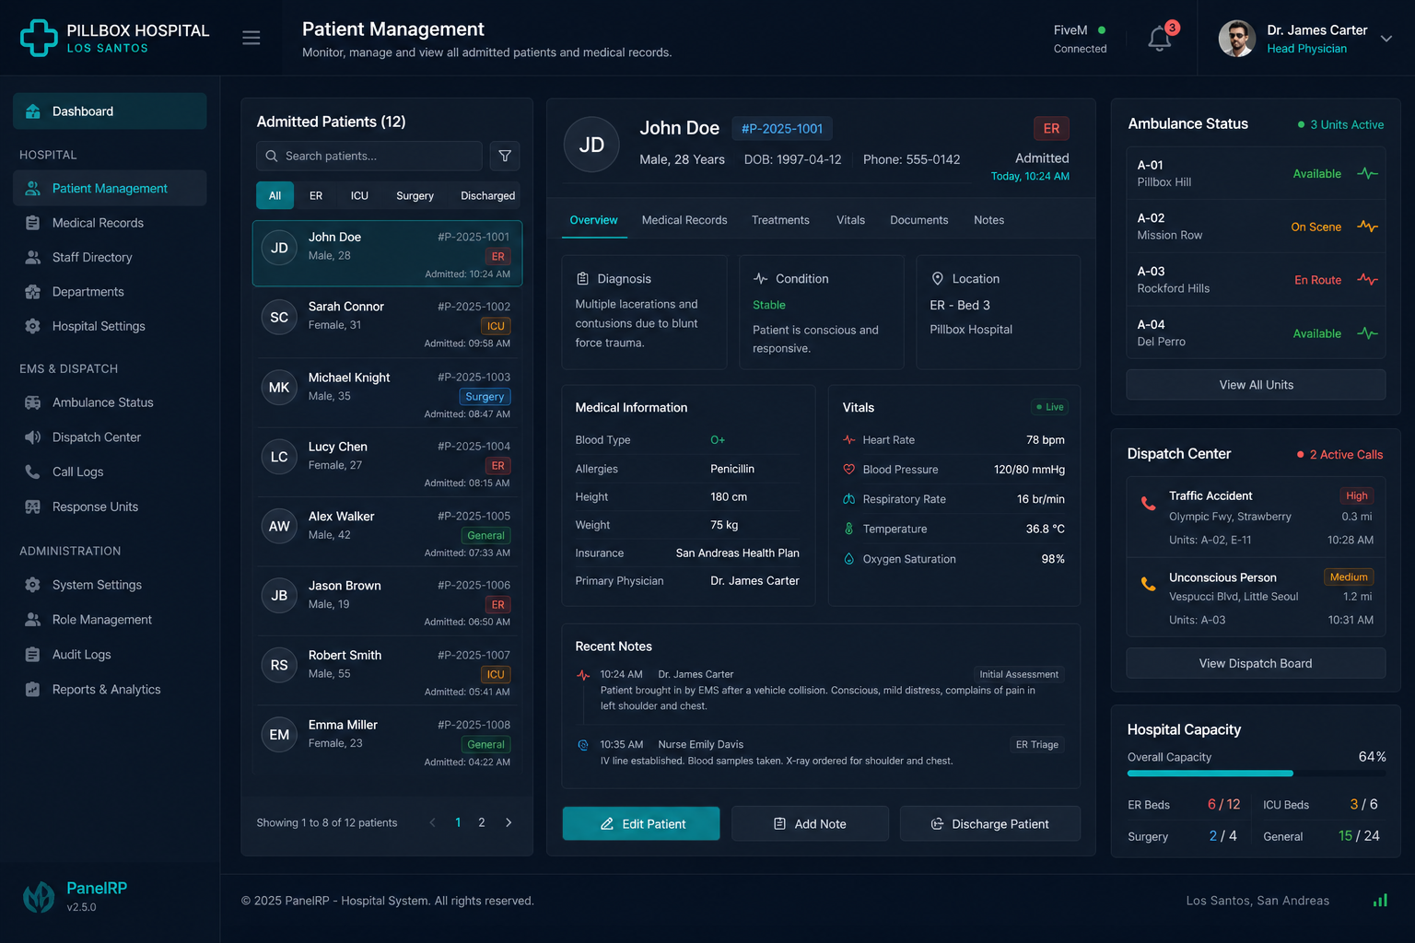Click the Discharge Patient button
Screen dimensions: 1415x943
click(x=990, y=824)
